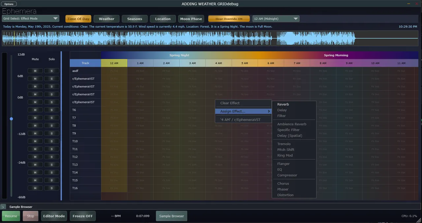The image size is (422, 223).
Task: Click Clear Effect in the context menu
Action: pos(230,103)
